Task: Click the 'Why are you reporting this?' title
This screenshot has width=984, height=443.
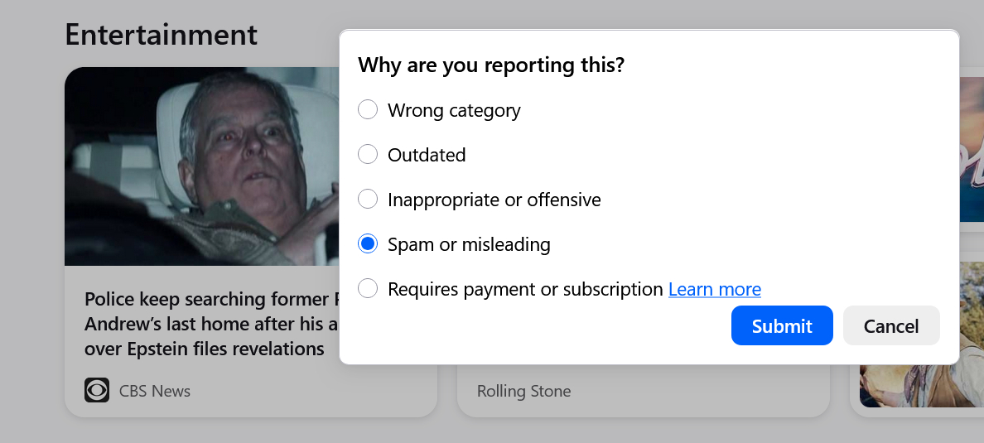Action: click(x=490, y=65)
